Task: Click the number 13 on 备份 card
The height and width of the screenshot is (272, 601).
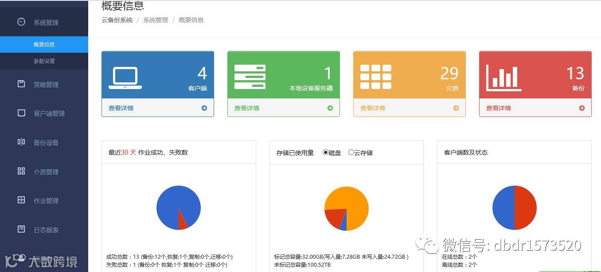Action: click(575, 74)
